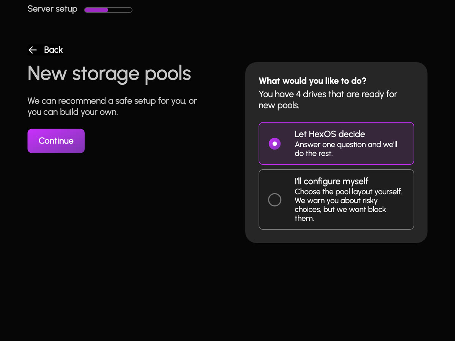Click the 'I'll configure myself' option title
Viewport: 455px width, 341px height.
(331, 181)
